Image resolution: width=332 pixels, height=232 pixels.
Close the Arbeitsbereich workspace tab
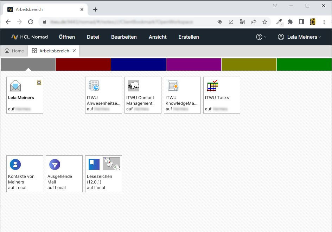74,51
